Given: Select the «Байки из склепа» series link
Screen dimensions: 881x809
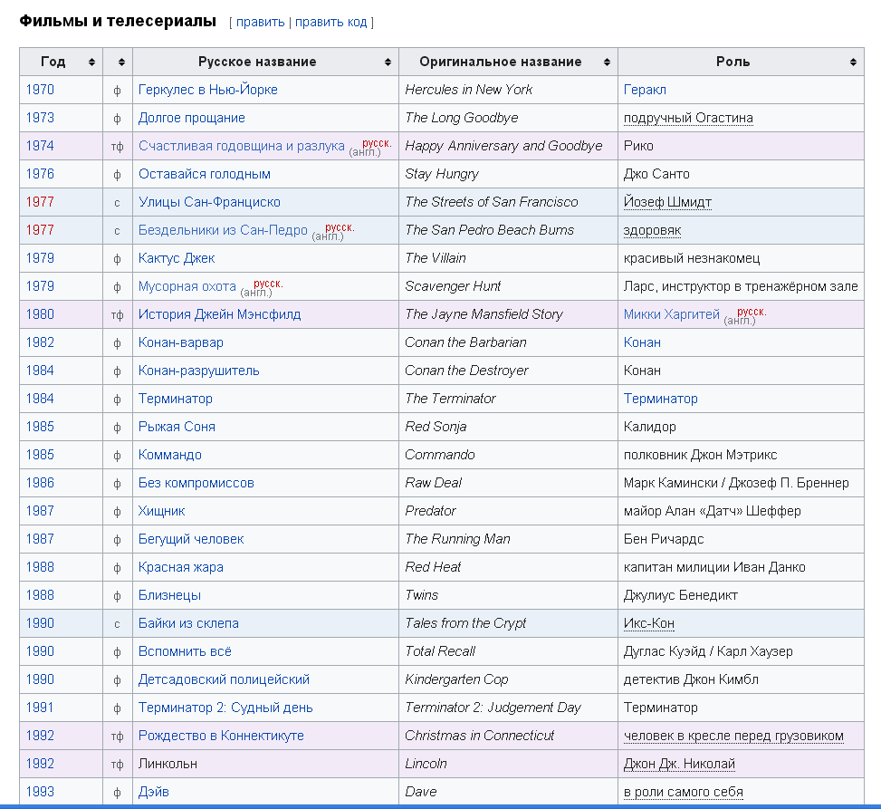Looking at the screenshot, I should tap(188, 623).
